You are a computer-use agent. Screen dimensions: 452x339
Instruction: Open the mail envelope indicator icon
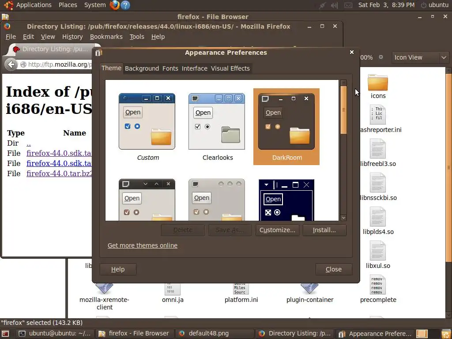pyautogui.click(x=348, y=5)
